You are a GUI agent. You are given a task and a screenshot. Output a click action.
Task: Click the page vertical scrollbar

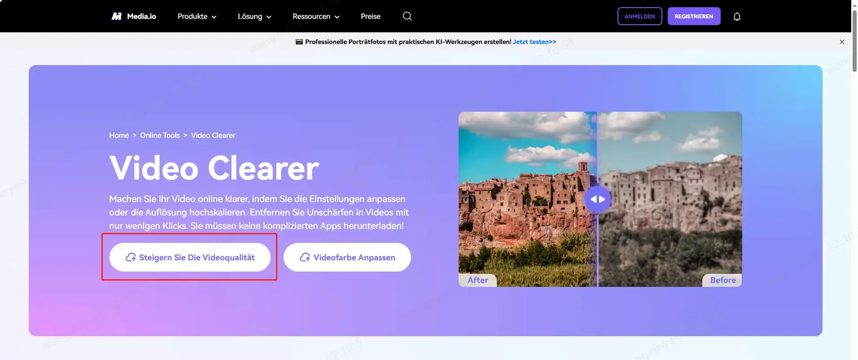point(854,40)
